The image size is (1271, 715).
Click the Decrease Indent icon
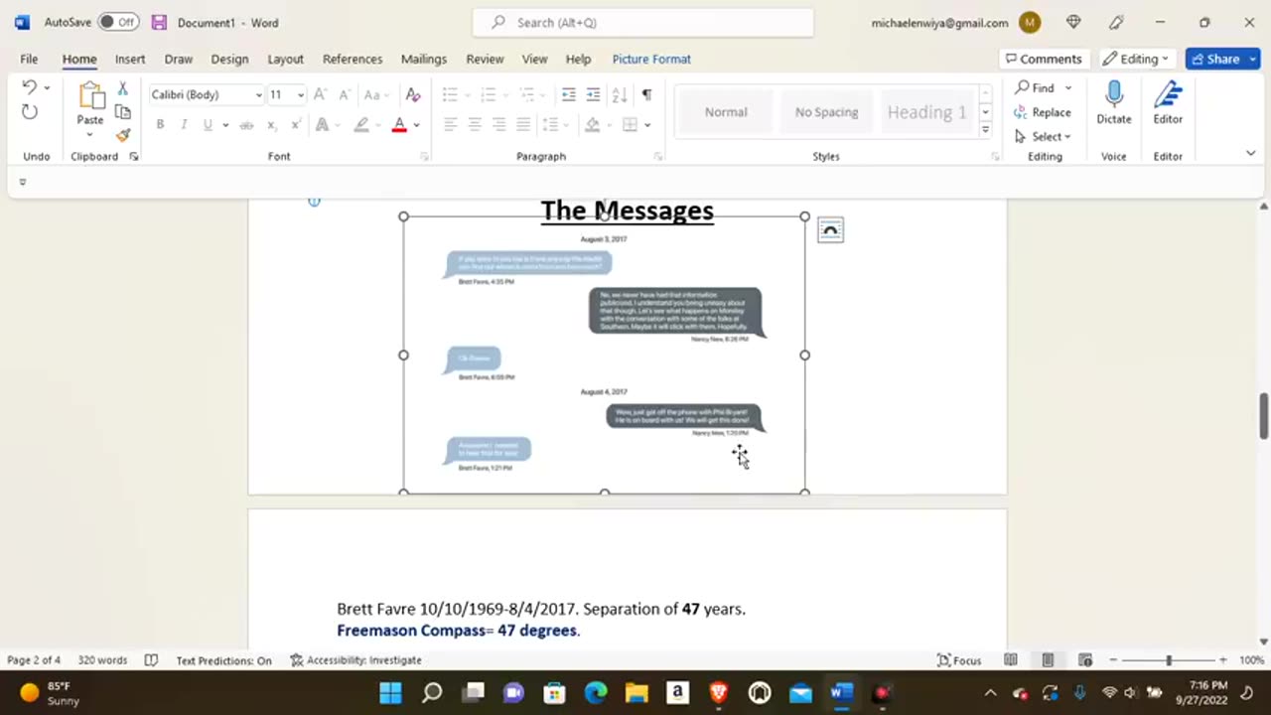point(569,94)
